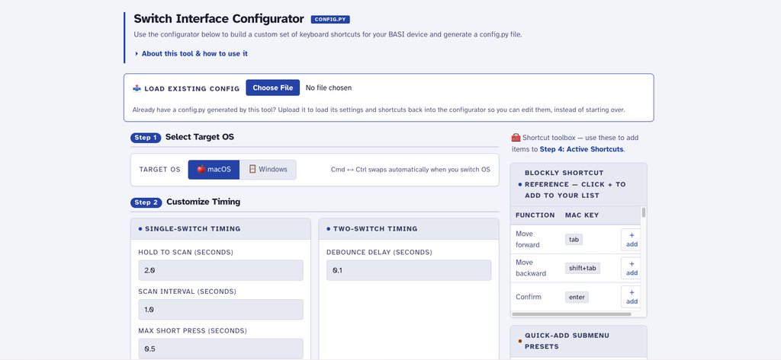
Task: Click the FUNCTION column header
Action: click(535, 215)
